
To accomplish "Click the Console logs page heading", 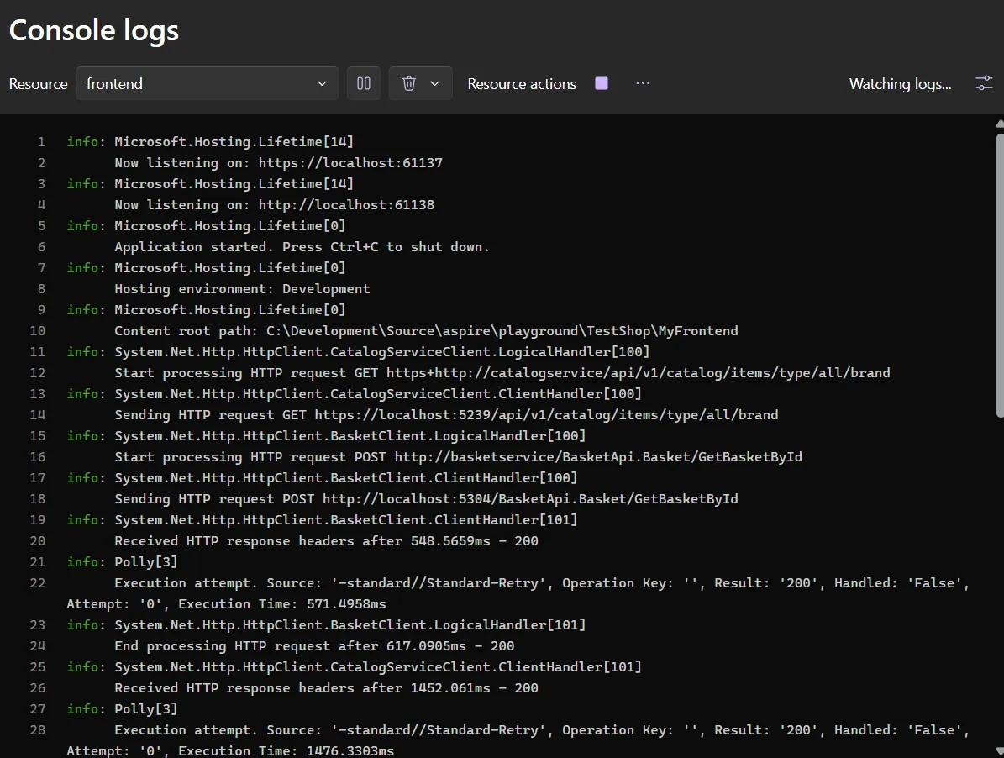I will click(x=93, y=30).
